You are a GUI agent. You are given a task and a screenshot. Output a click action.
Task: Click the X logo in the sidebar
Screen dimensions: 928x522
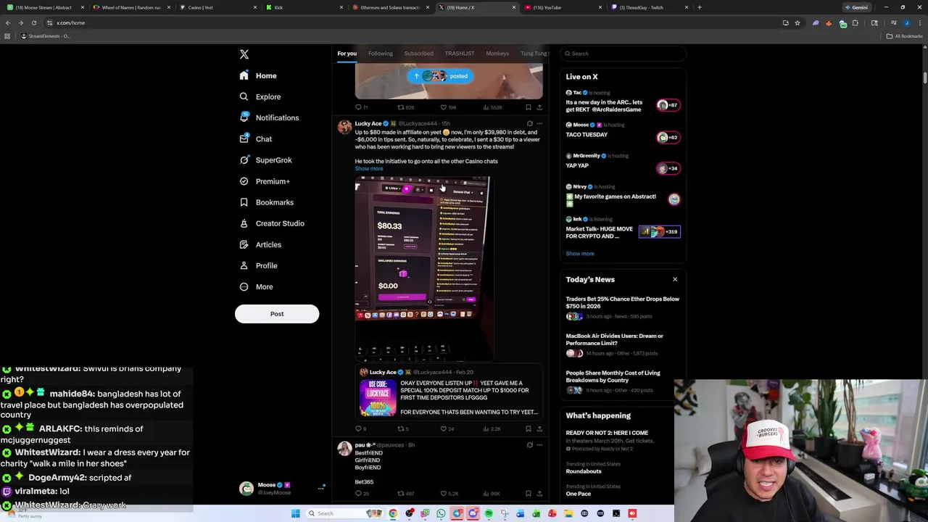coord(244,54)
